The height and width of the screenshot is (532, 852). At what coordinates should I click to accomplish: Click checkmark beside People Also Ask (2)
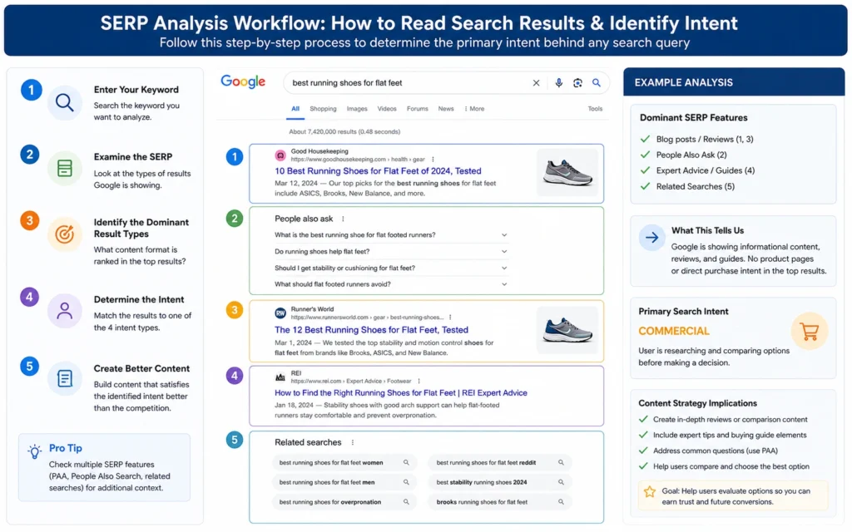pyautogui.click(x=645, y=155)
